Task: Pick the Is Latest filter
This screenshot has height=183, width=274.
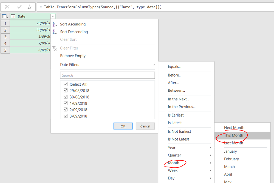Action: 175,123
